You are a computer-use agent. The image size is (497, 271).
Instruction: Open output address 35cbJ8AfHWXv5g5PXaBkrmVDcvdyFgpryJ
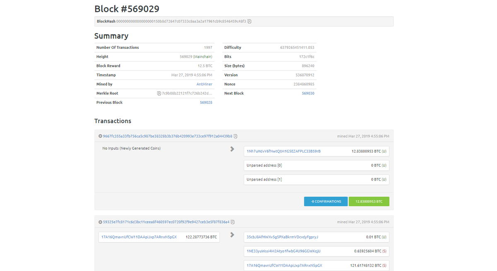[x=282, y=237]
